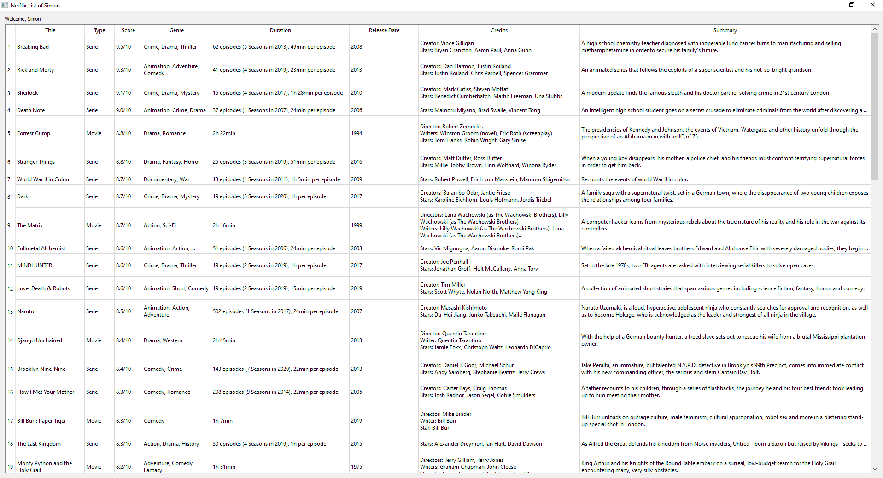Sort the list by the Title column header
Viewport: 883px width, 478px height.
pyautogui.click(x=50, y=30)
